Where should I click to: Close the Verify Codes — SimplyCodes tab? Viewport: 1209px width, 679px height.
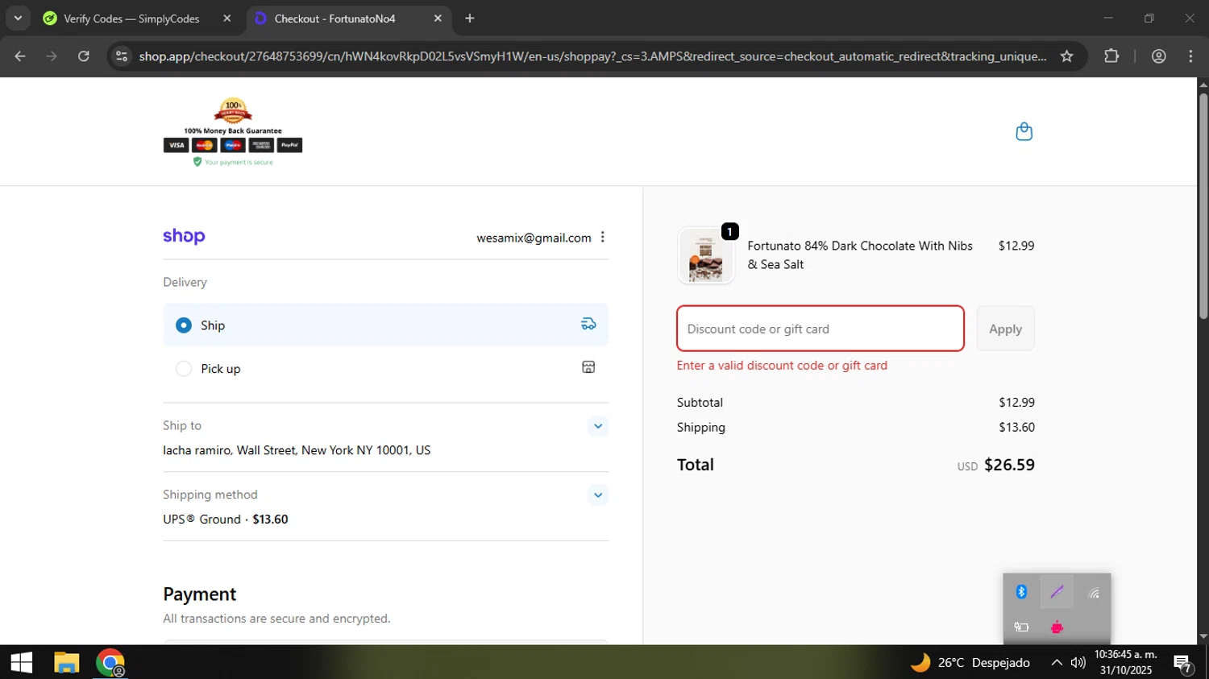pyautogui.click(x=226, y=18)
